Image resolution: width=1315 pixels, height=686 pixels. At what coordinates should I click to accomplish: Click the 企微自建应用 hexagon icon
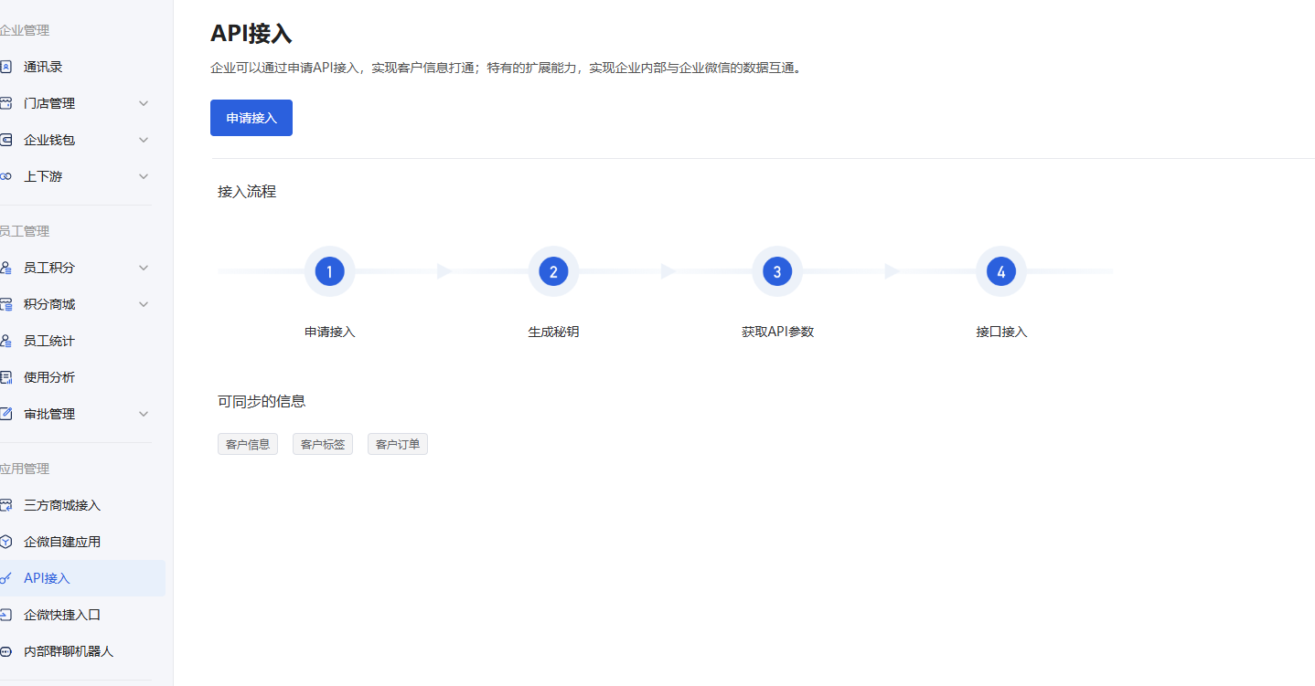pyautogui.click(x=5, y=542)
